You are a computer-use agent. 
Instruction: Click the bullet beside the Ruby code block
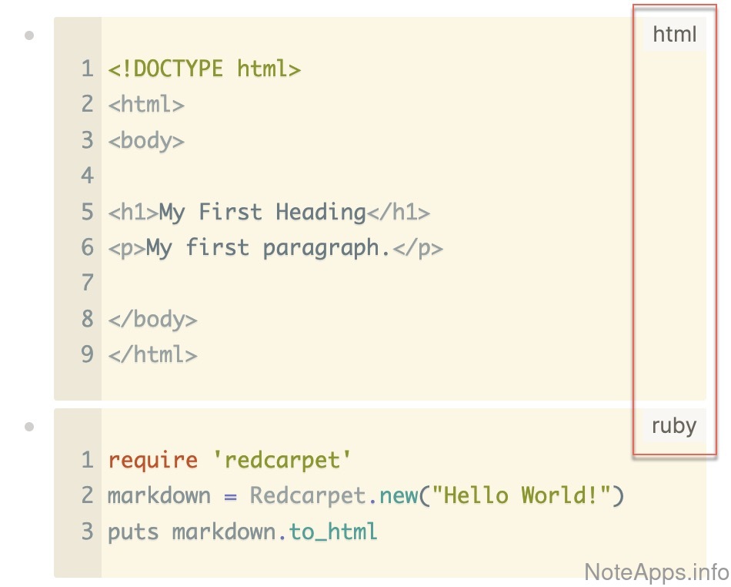pos(30,426)
